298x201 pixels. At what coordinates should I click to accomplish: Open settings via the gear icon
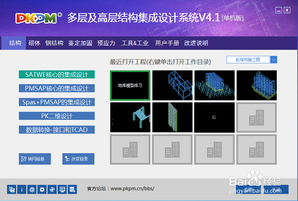coord(42,190)
